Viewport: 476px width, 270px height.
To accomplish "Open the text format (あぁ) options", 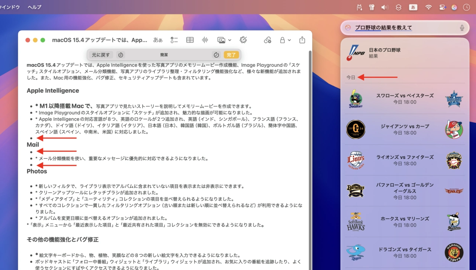I will [158, 40].
